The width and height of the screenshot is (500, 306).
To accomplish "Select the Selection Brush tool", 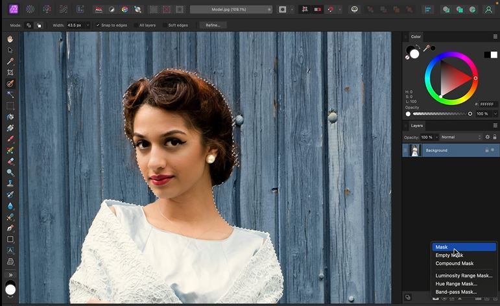I will (10, 84).
